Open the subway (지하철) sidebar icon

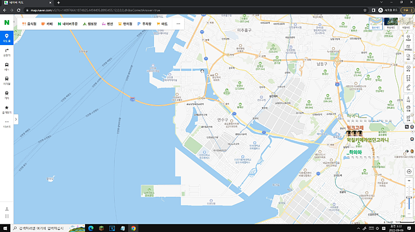coord(7,79)
